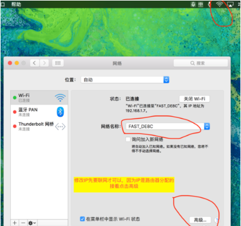
Task: Open the Wi-Fi status menu bar icon
Action: pyautogui.click(x=219, y=4)
